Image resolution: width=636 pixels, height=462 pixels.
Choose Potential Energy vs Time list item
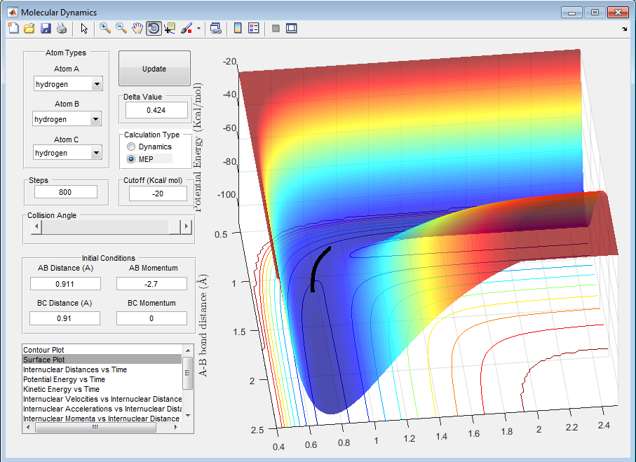tap(64, 379)
